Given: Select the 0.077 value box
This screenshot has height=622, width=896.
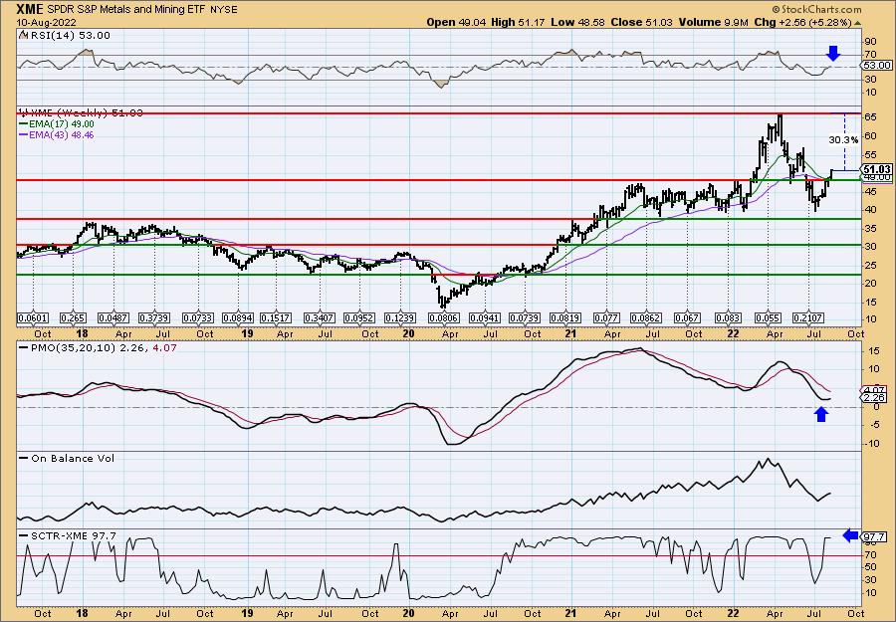Looking at the screenshot, I should pos(606,318).
